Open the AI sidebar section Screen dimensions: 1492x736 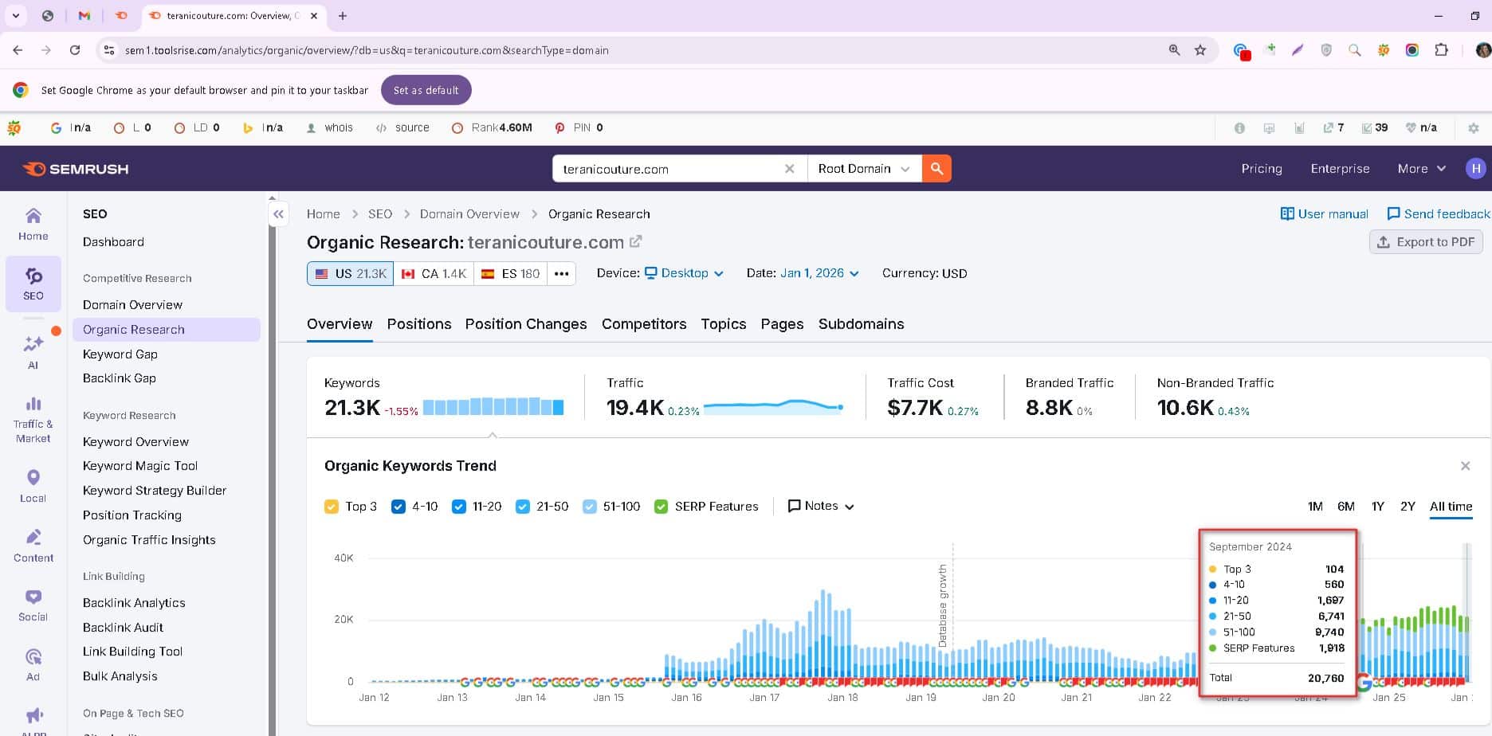click(33, 351)
